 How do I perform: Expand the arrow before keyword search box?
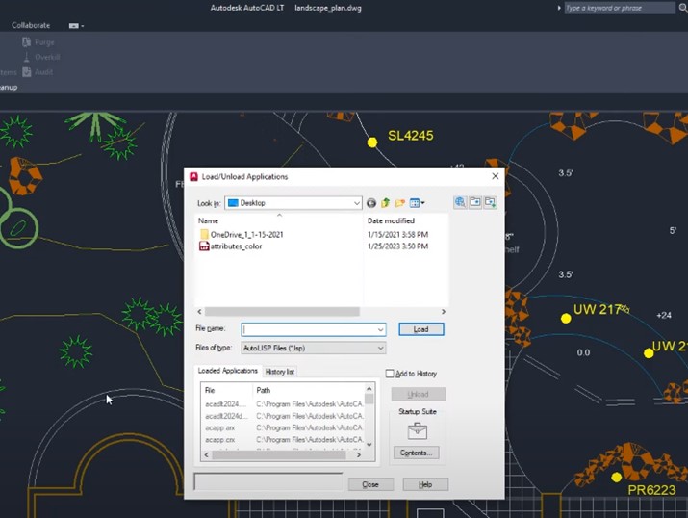559,8
